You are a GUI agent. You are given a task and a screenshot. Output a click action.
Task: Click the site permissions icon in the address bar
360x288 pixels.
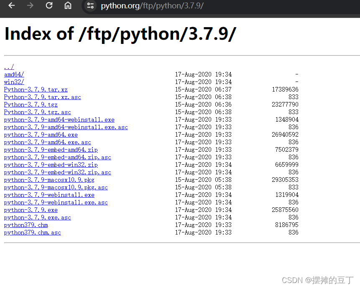pyautogui.click(x=90, y=6)
